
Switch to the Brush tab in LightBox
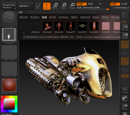(53, 17)
